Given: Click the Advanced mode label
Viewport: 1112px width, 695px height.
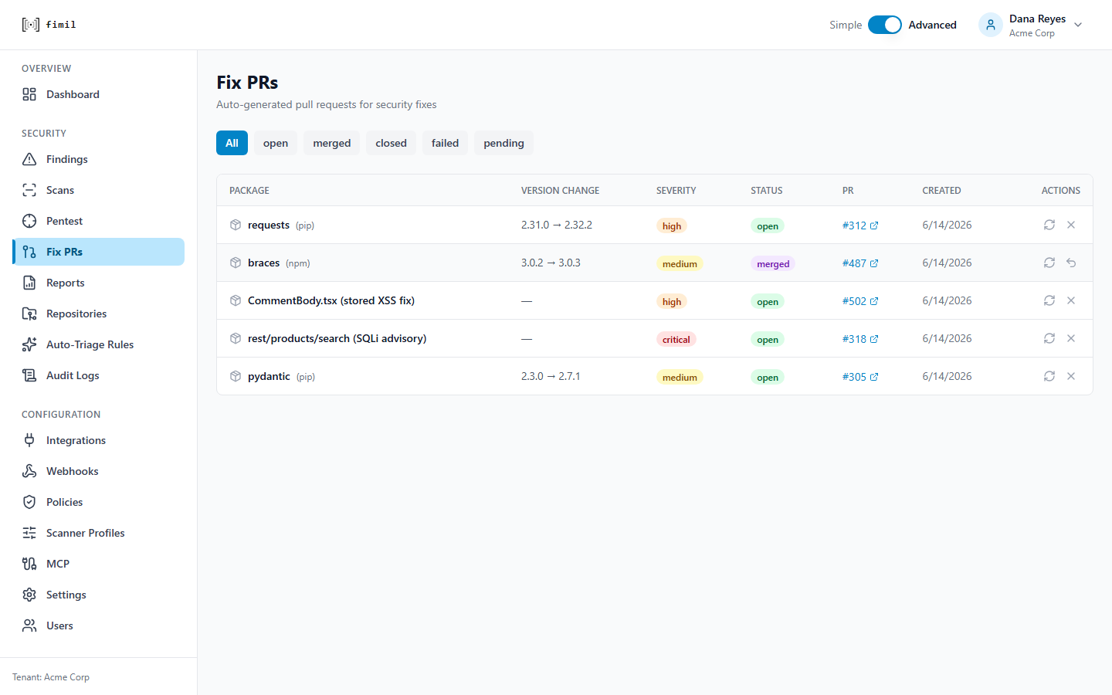Looking at the screenshot, I should pos(932,25).
